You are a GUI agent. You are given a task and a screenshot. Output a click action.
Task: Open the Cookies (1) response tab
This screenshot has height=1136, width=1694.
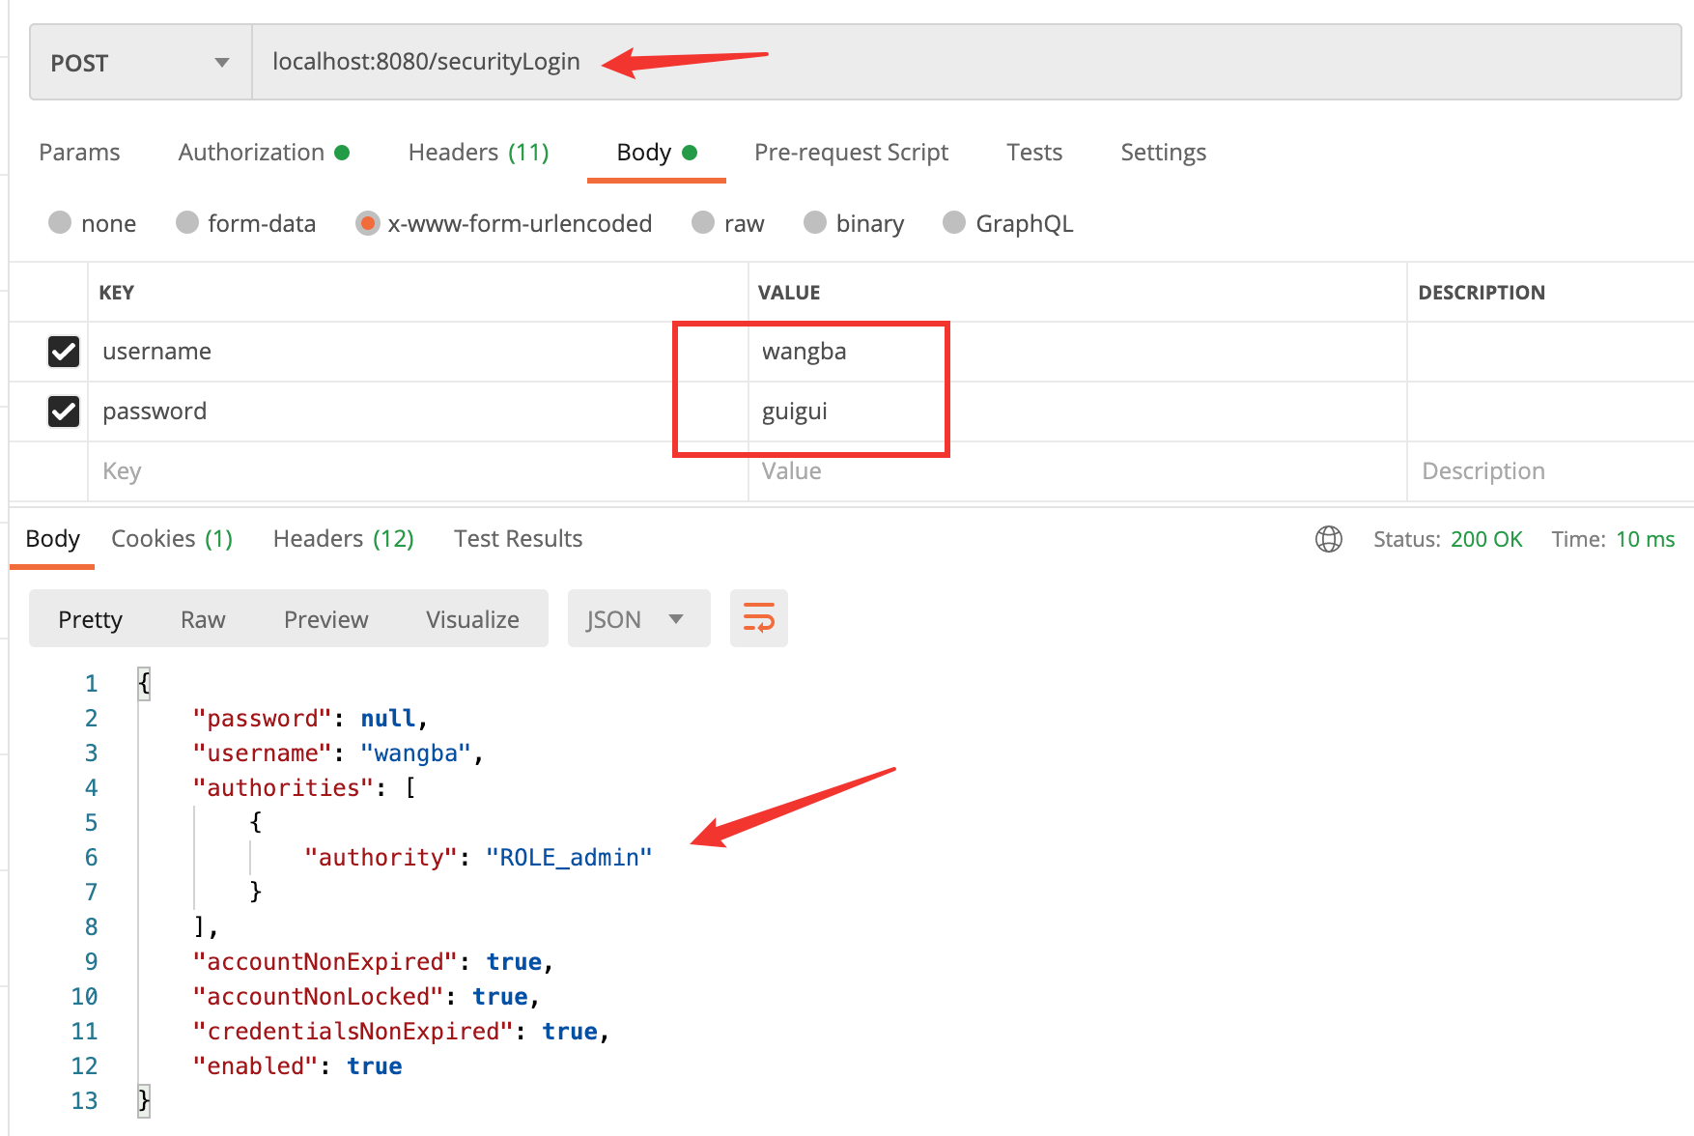point(172,539)
